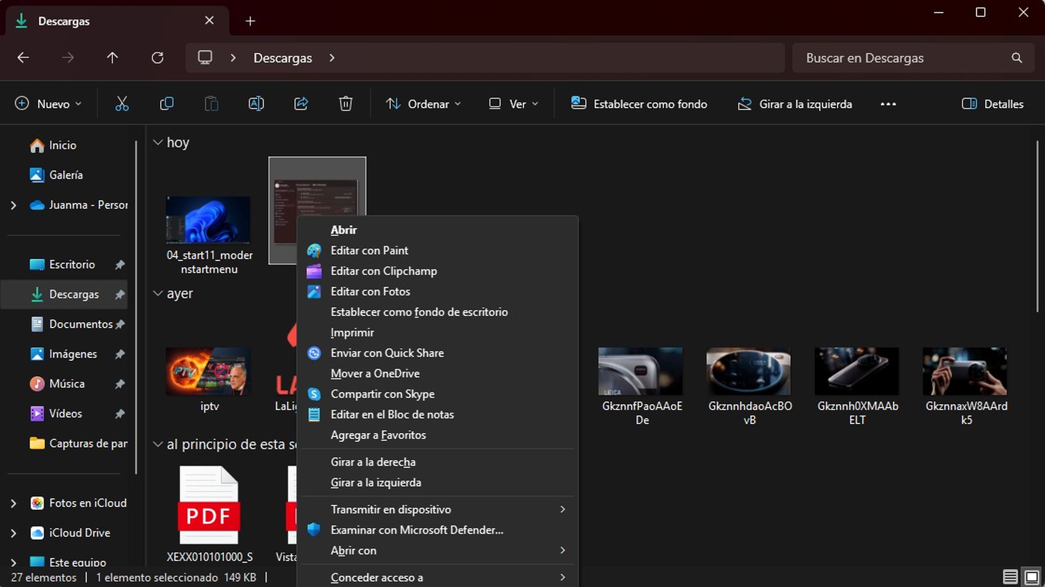Open the Ordenar dropdown
This screenshot has height=587, width=1045.
tap(423, 104)
